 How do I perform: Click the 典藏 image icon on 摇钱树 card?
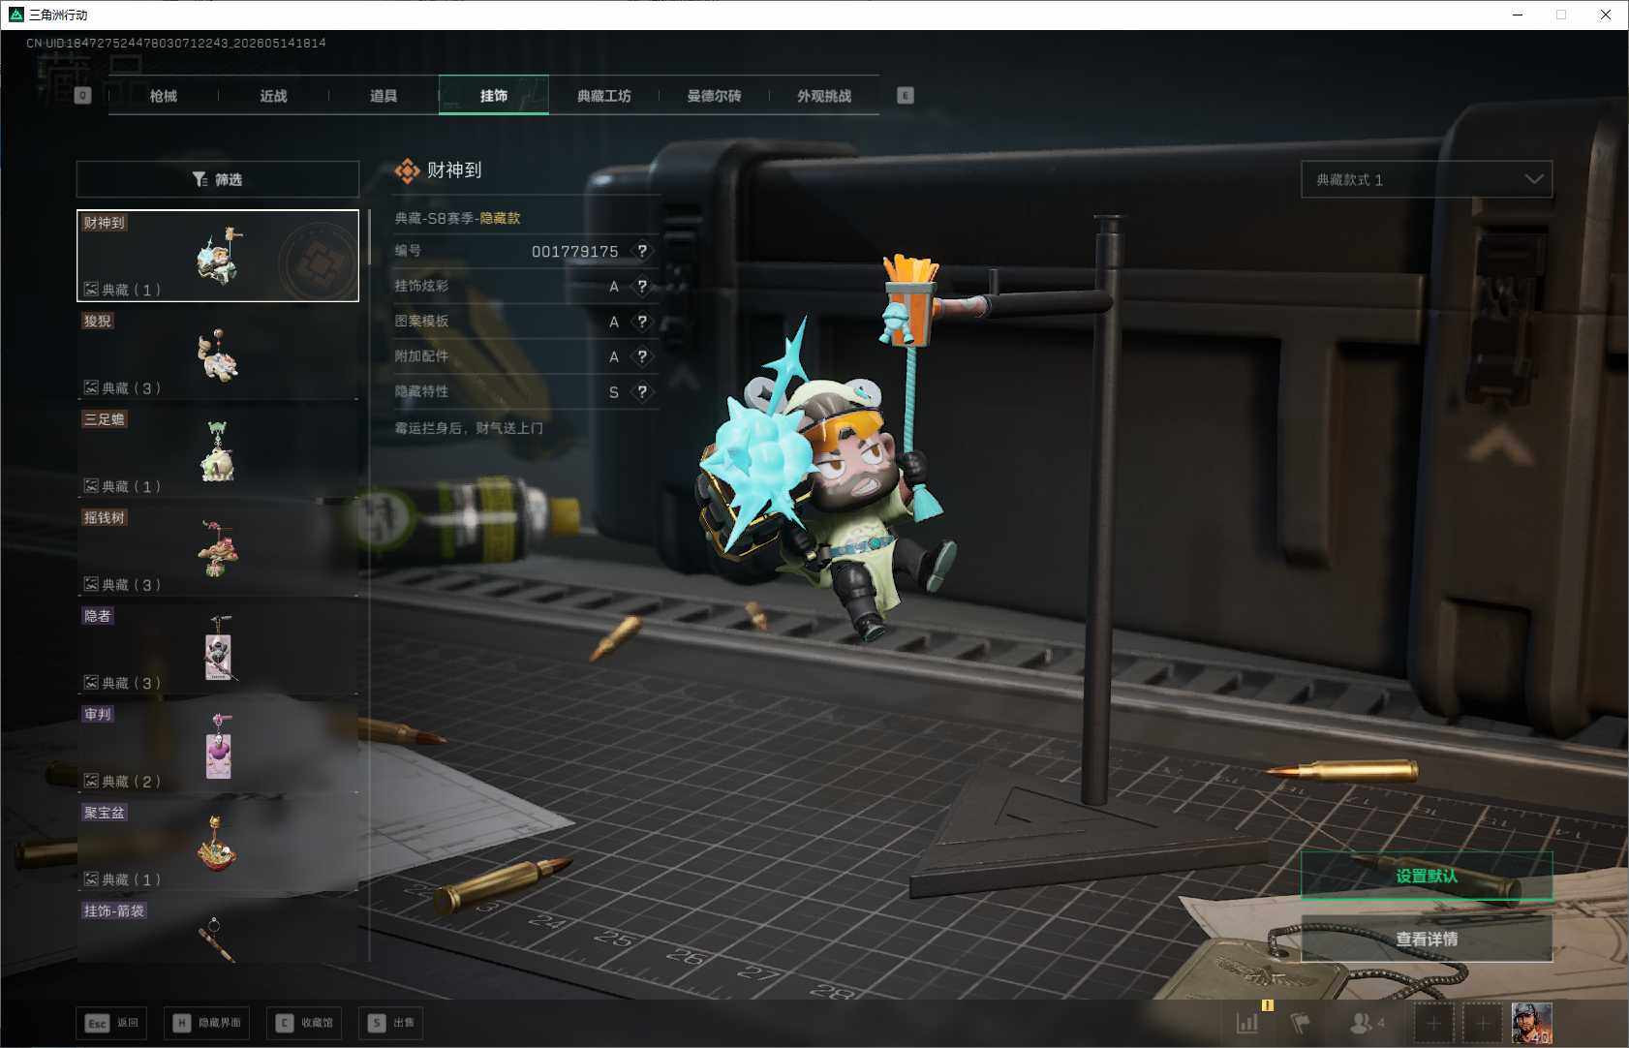click(91, 584)
